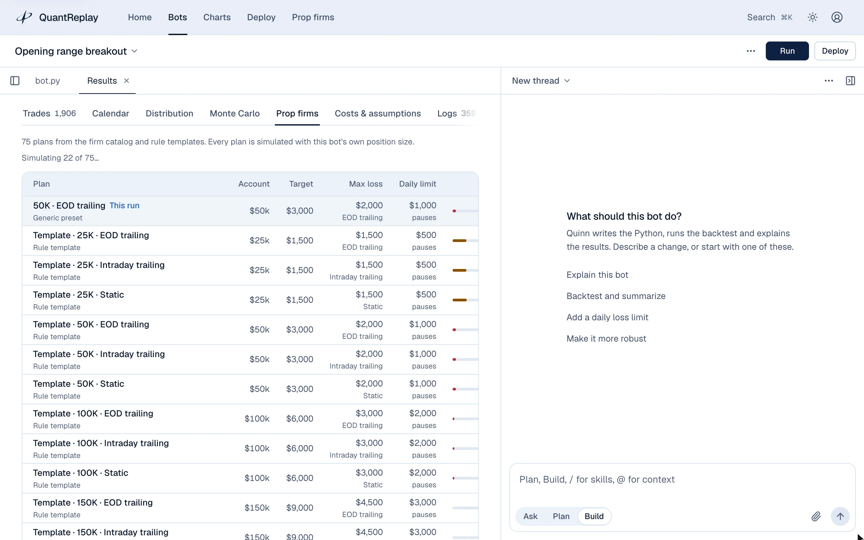Select Ask mode in the chat box

click(x=530, y=516)
